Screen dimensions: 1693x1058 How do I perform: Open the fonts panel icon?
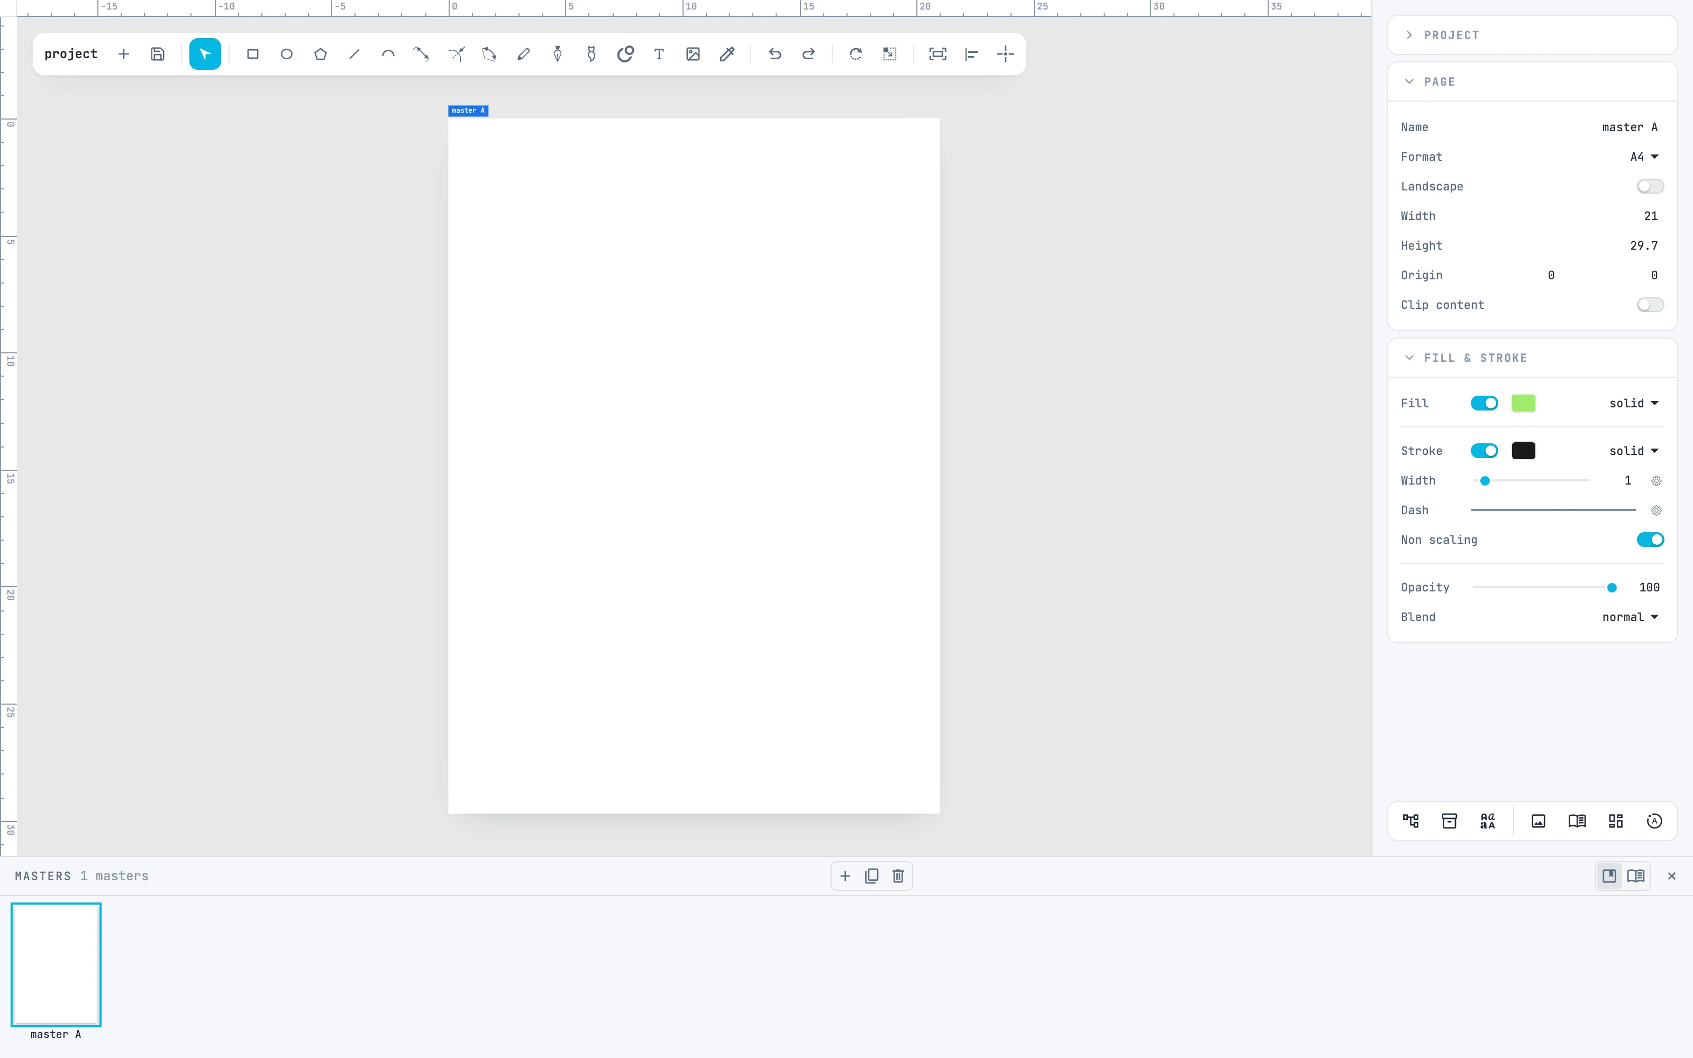[1487, 821]
